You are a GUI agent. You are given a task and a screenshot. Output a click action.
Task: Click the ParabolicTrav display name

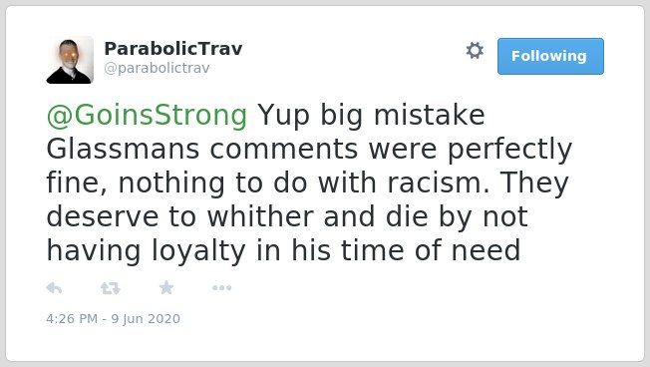[x=173, y=49]
